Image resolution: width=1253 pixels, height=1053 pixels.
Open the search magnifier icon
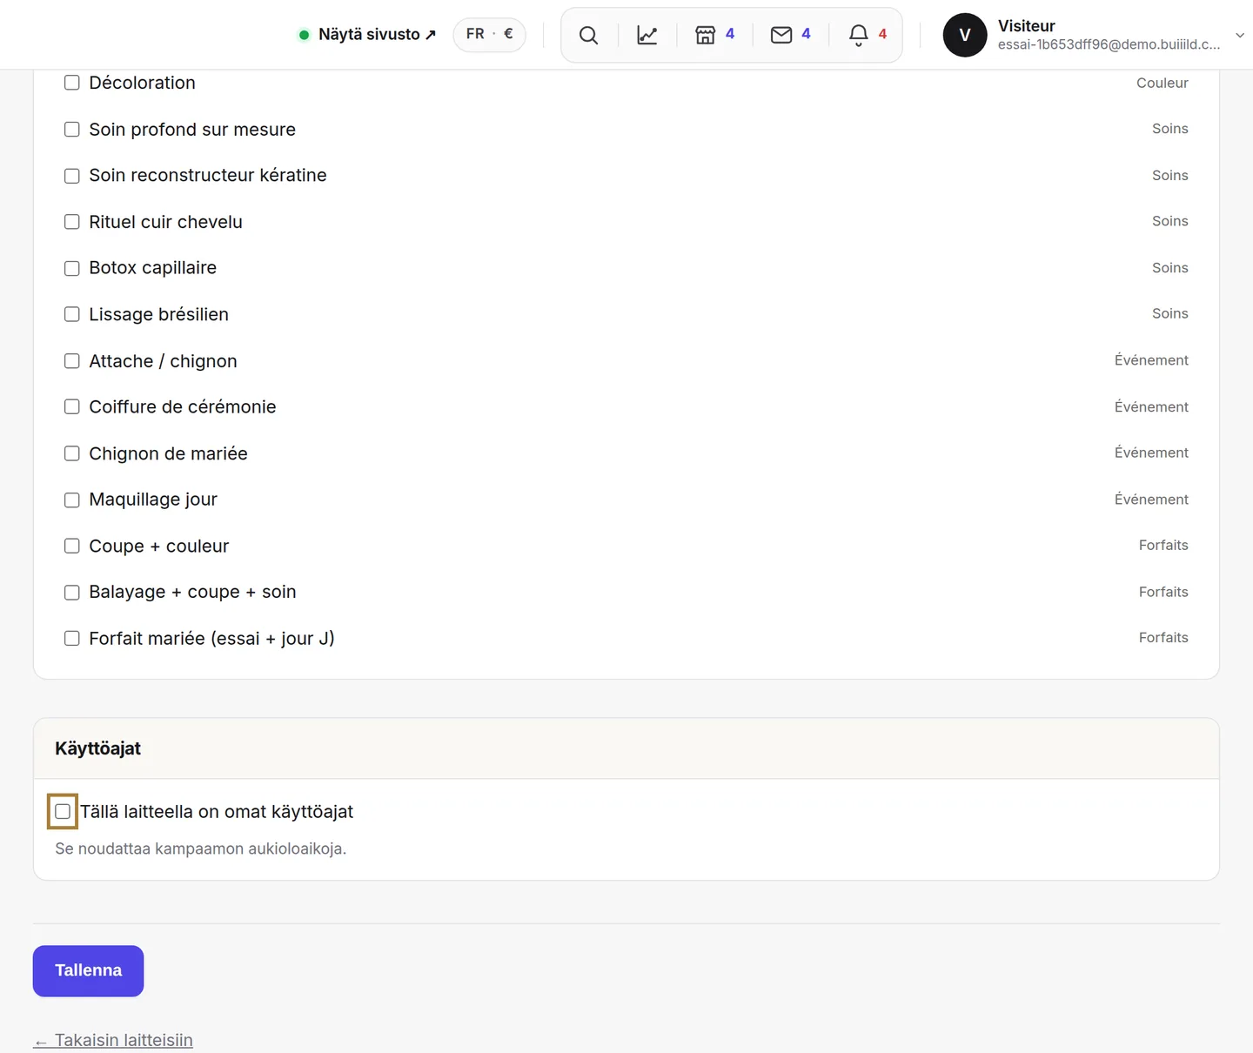coord(589,35)
